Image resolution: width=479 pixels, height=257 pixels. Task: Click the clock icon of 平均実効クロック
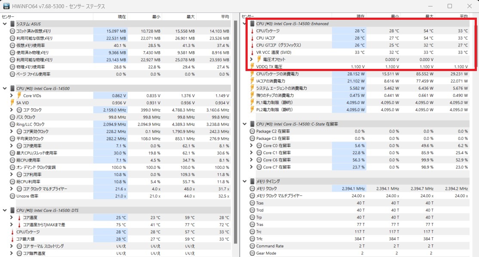coord(12,139)
